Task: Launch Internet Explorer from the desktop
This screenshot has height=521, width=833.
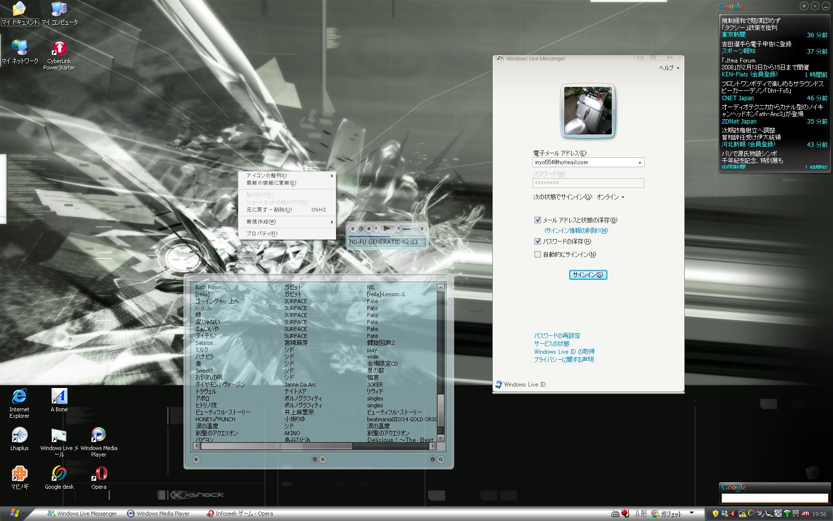Action: point(19,403)
